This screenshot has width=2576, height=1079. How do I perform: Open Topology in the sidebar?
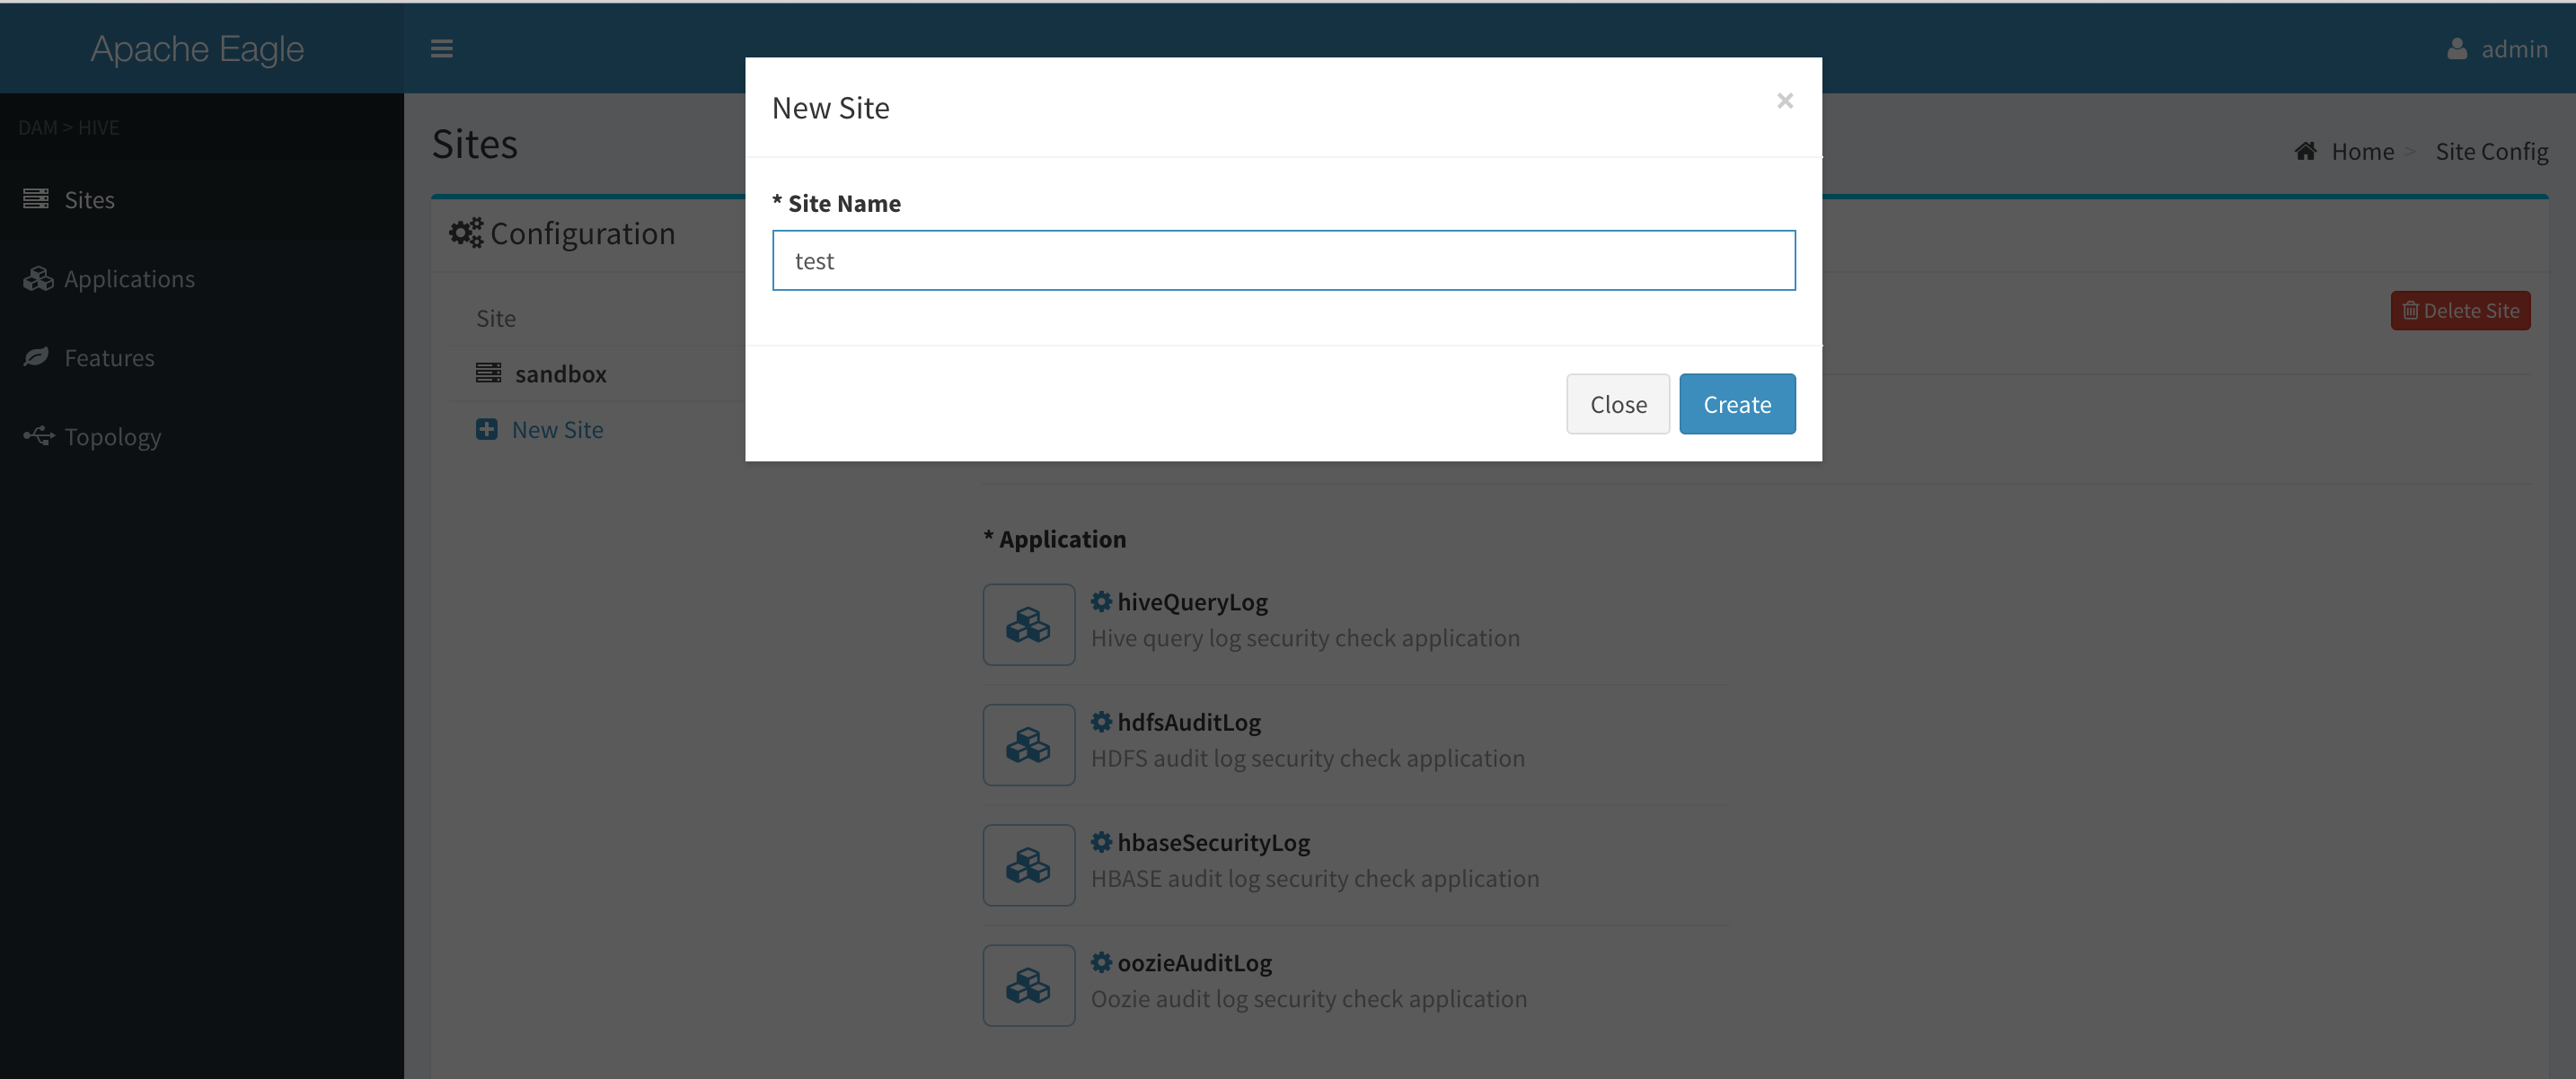[112, 436]
